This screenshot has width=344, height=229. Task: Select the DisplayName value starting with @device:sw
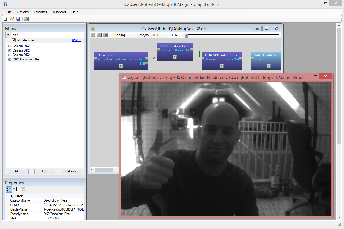63,209
